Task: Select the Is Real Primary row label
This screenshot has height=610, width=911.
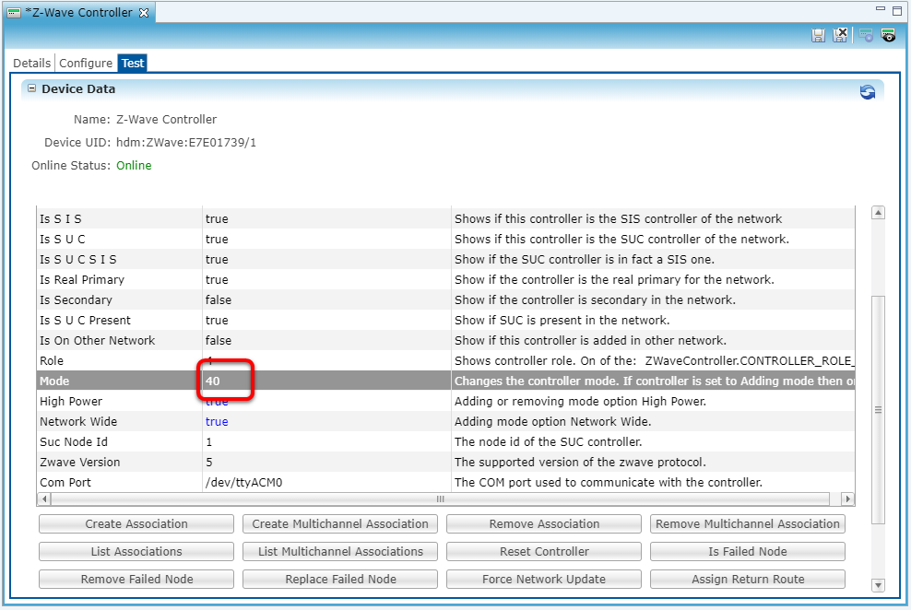Action: pos(82,280)
